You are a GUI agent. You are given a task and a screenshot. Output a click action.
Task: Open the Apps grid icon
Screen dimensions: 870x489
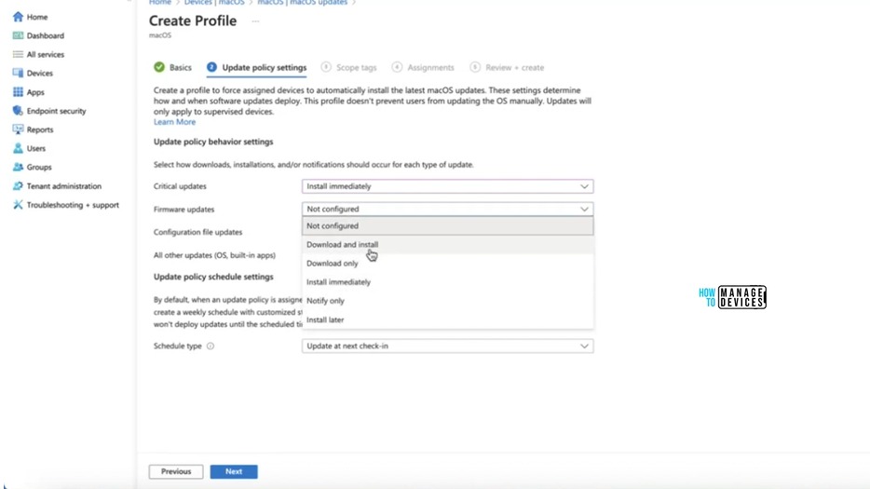tap(18, 92)
